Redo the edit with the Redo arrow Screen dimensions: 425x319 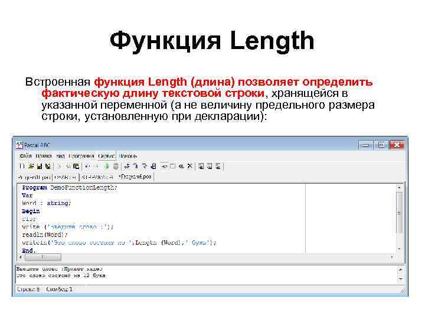96,166
